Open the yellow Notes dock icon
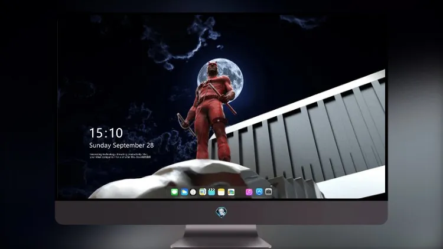 (221, 192)
